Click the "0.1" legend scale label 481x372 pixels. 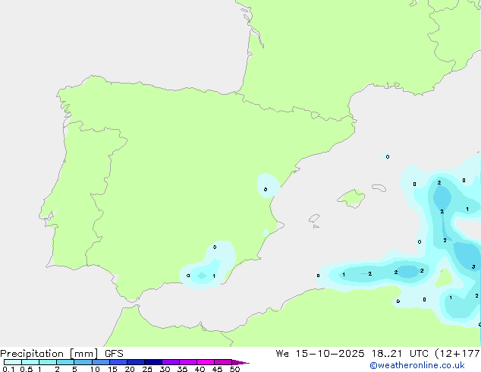pos(8,369)
